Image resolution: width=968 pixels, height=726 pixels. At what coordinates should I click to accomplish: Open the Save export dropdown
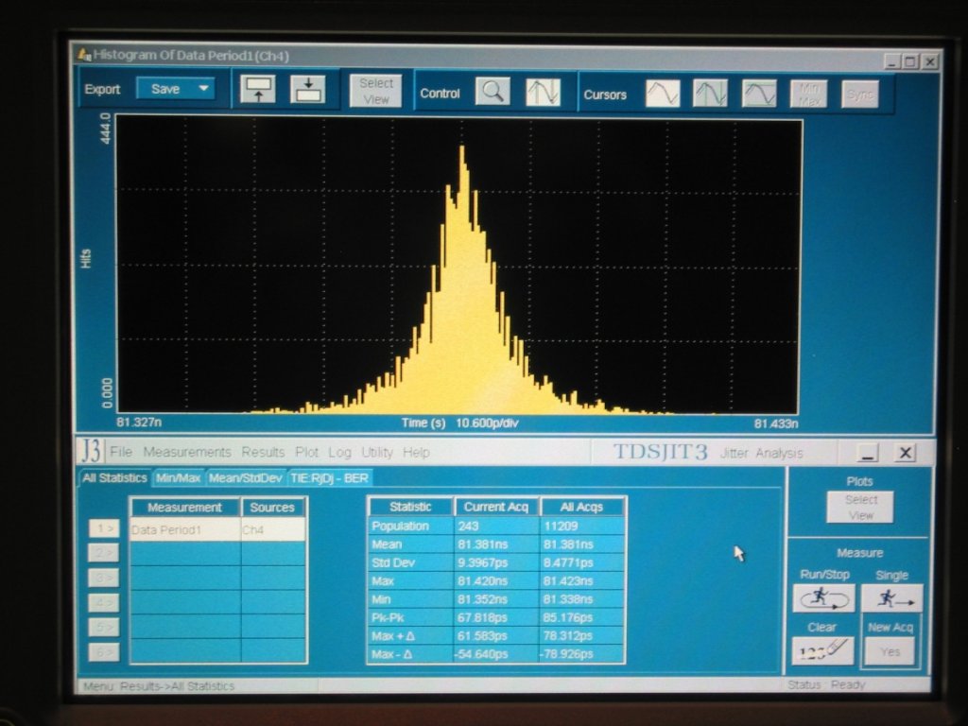[x=176, y=89]
